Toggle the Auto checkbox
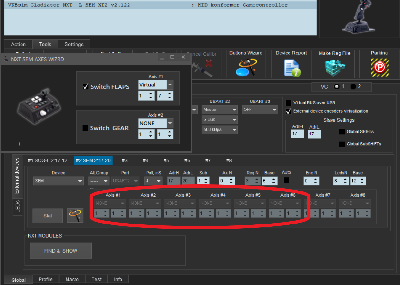The height and width of the screenshot is (285, 400). pos(286,180)
